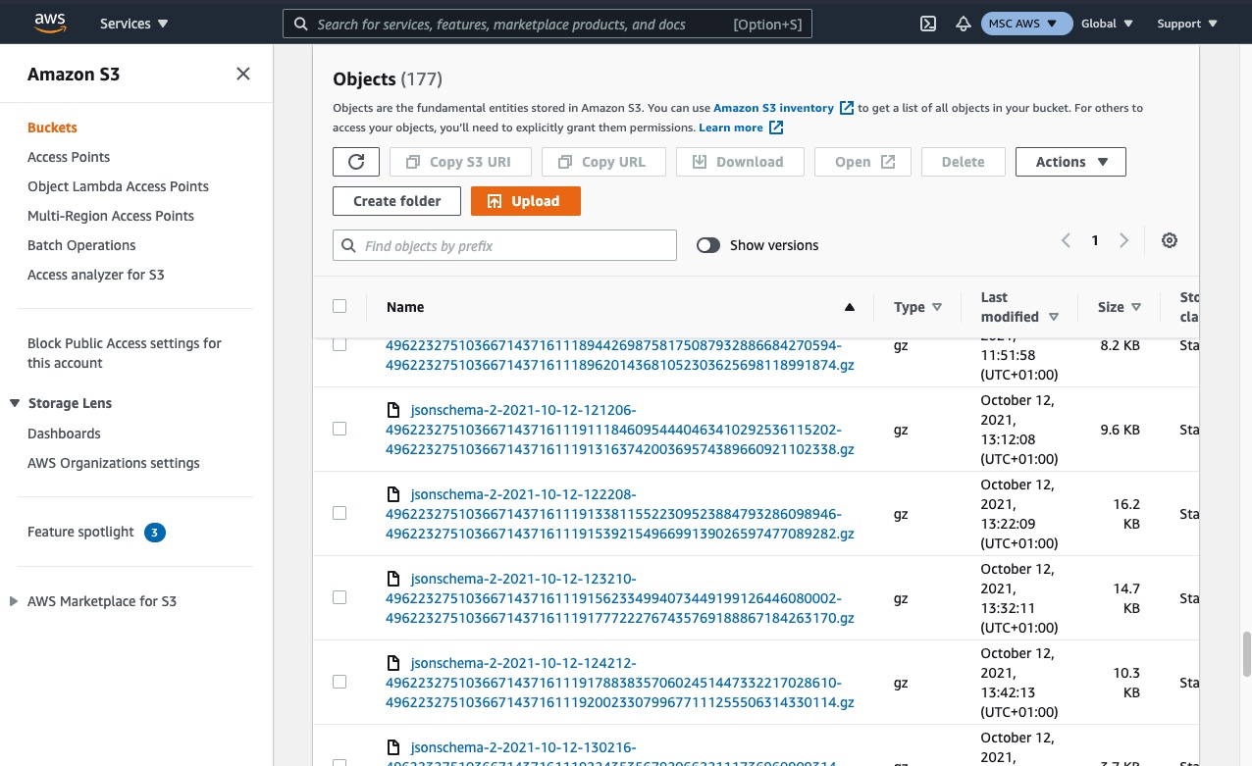This screenshot has width=1252, height=766.
Task: Refresh the objects list
Action: pos(356,162)
